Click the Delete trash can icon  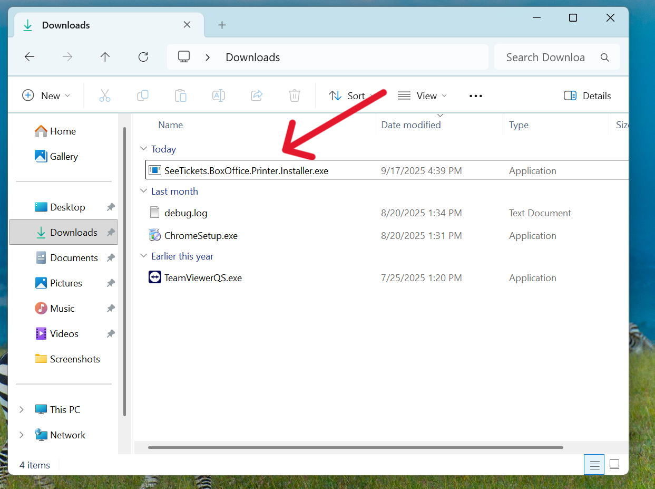coord(294,95)
